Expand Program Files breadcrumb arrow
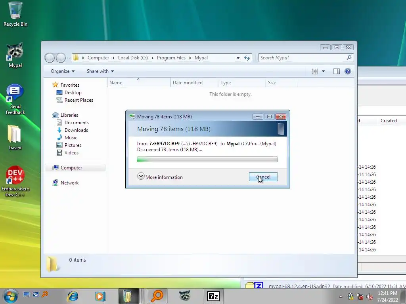Image resolution: width=406 pixels, height=304 pixels. (190, 58)
